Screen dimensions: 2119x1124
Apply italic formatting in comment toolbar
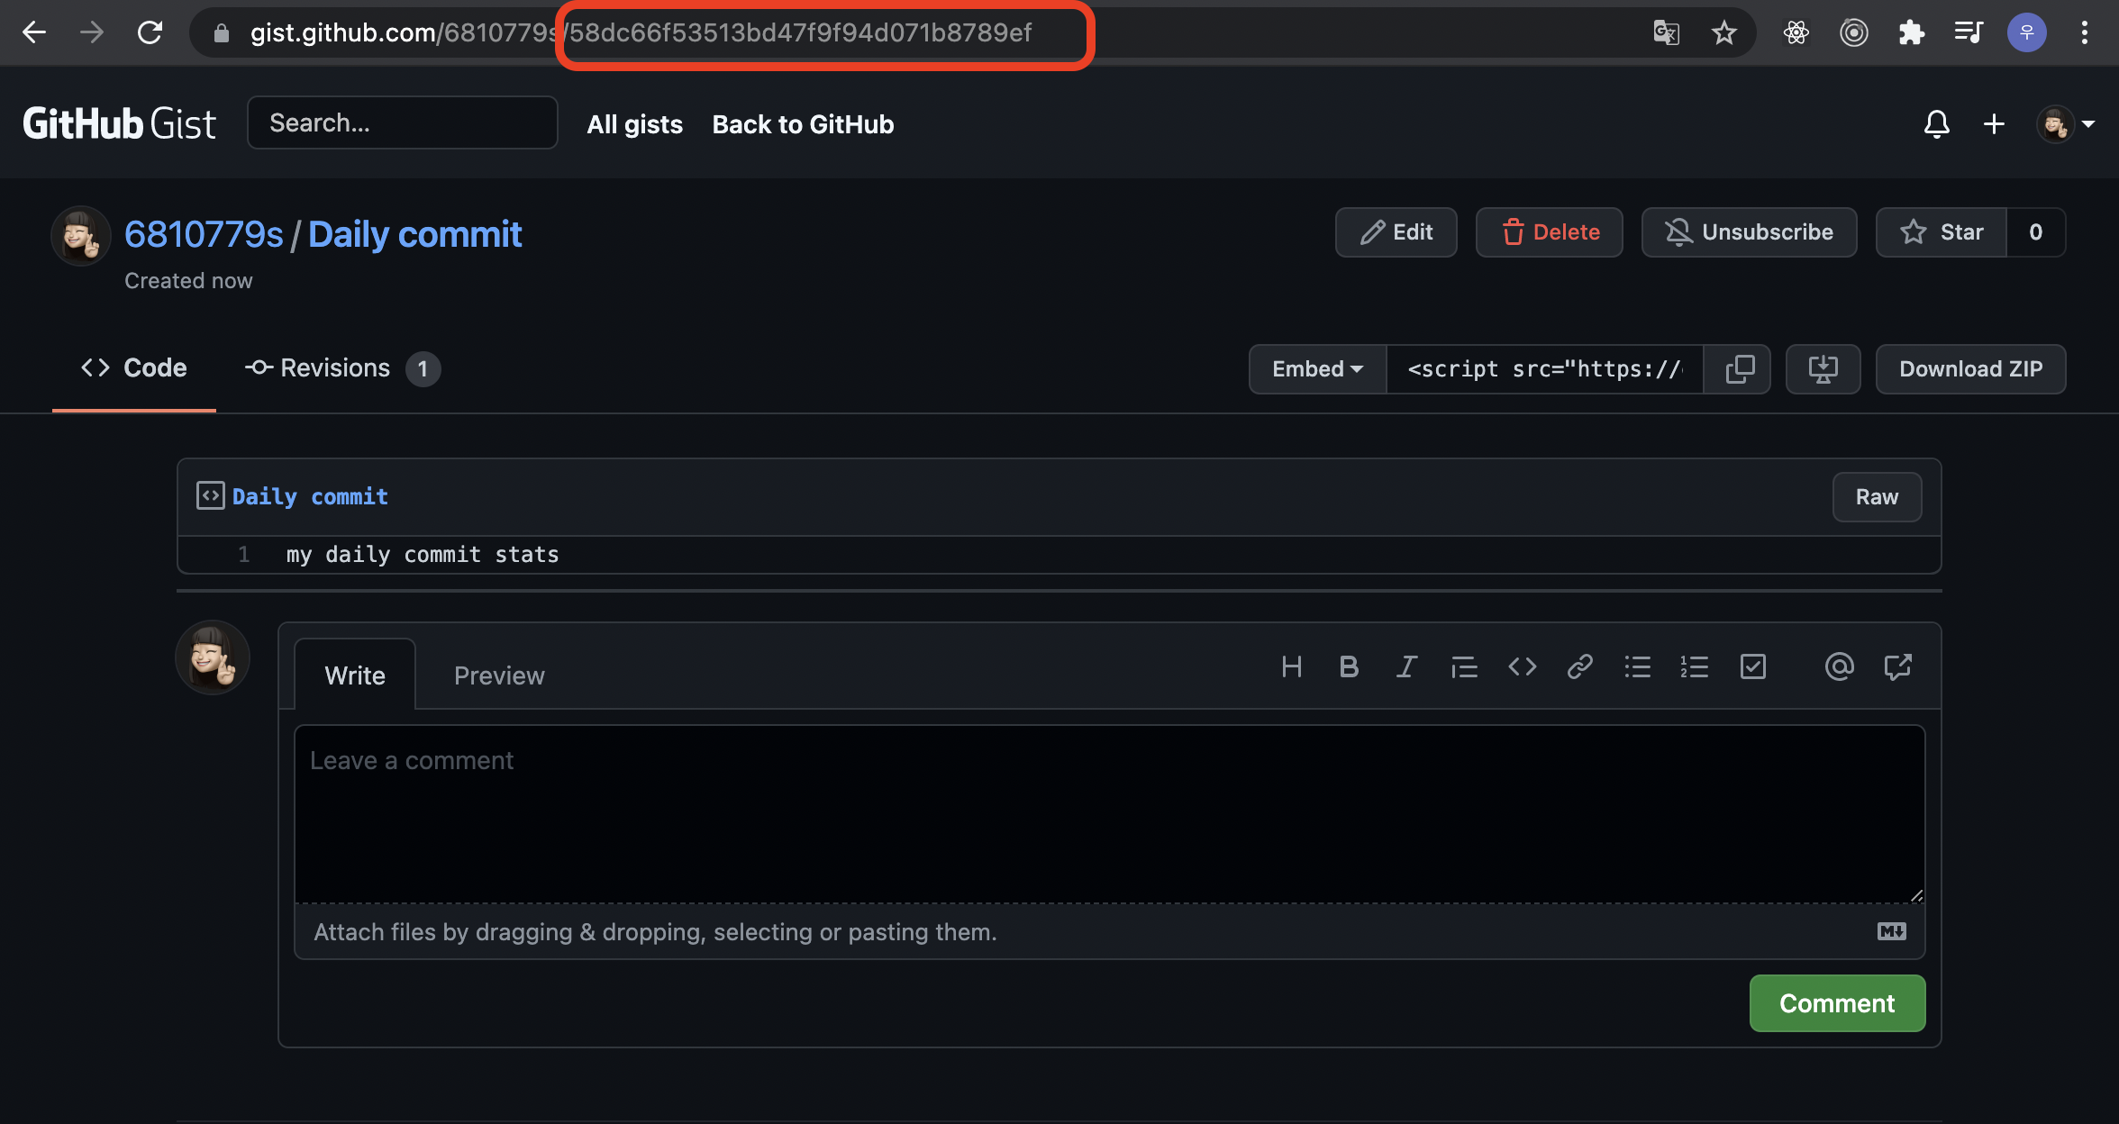1406,667
